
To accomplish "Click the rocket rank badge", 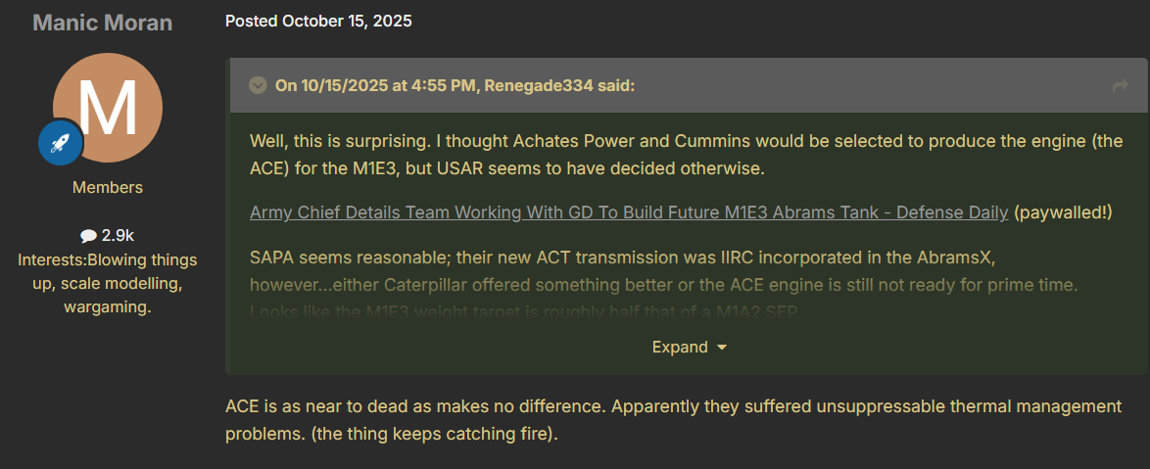I will pyautogui.click(x=60, y=143).
